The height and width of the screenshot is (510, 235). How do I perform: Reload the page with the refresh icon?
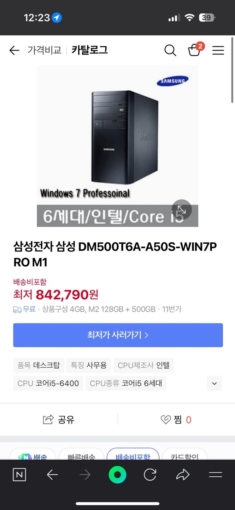[150, 475]
